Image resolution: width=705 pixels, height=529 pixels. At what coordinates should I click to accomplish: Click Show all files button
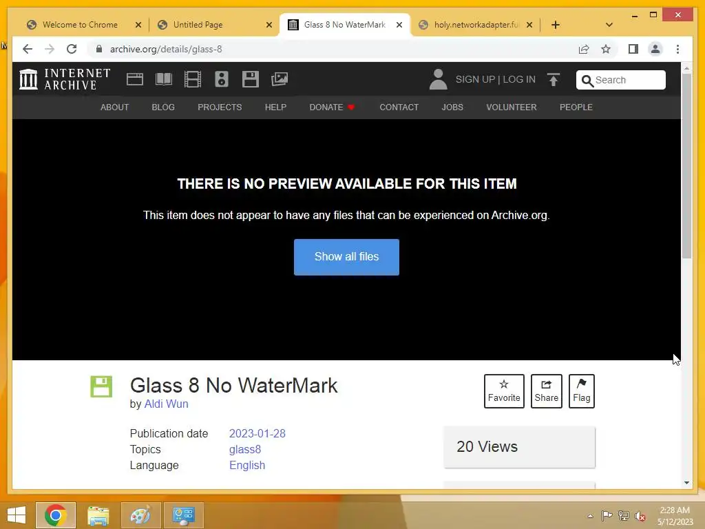click(347, 257)
